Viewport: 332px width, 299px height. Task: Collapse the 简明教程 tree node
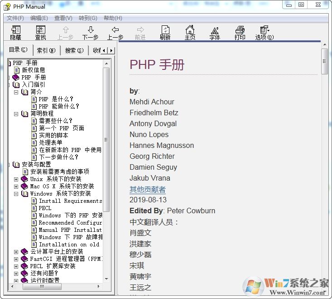pyautogui.click(x=16, y=114)
